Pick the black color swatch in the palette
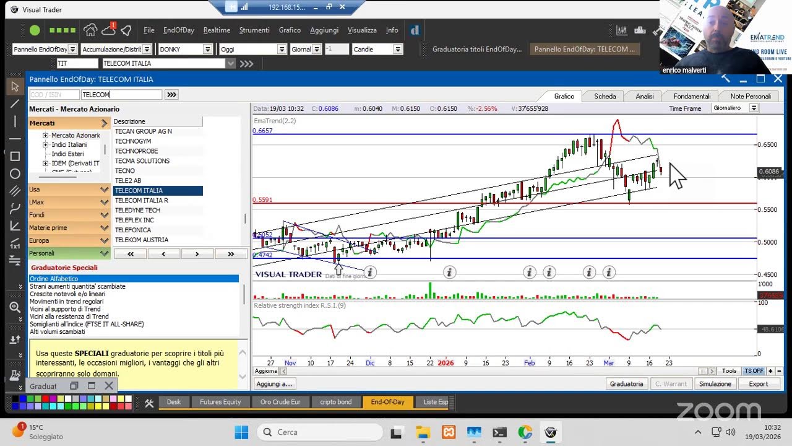Screen dimensions: 792x446 click(16, 400)
